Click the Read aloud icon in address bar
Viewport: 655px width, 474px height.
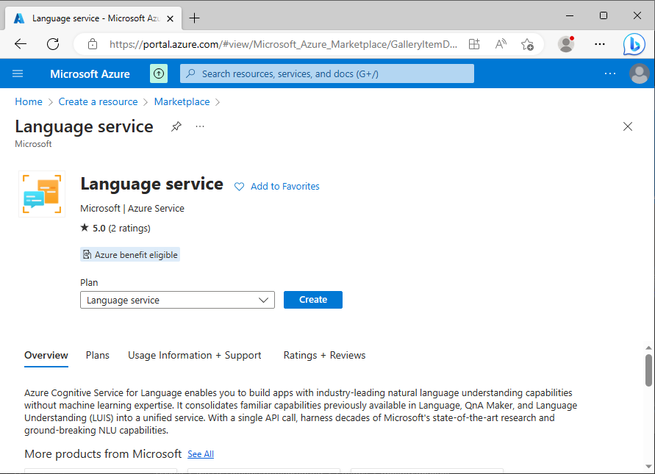click(x=500, y=44)
